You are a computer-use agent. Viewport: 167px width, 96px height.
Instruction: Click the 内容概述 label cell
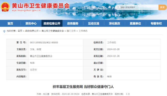pos(17,77)
